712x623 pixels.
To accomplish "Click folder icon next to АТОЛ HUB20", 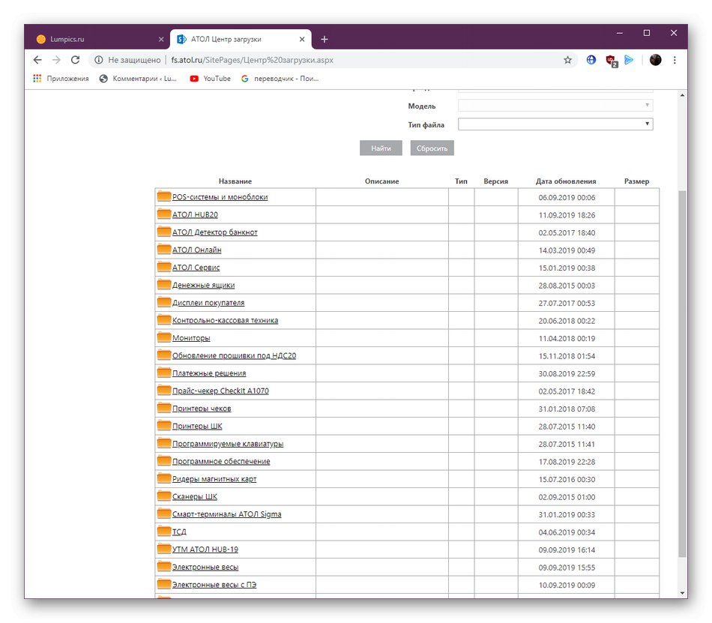I will pos(164,214).
